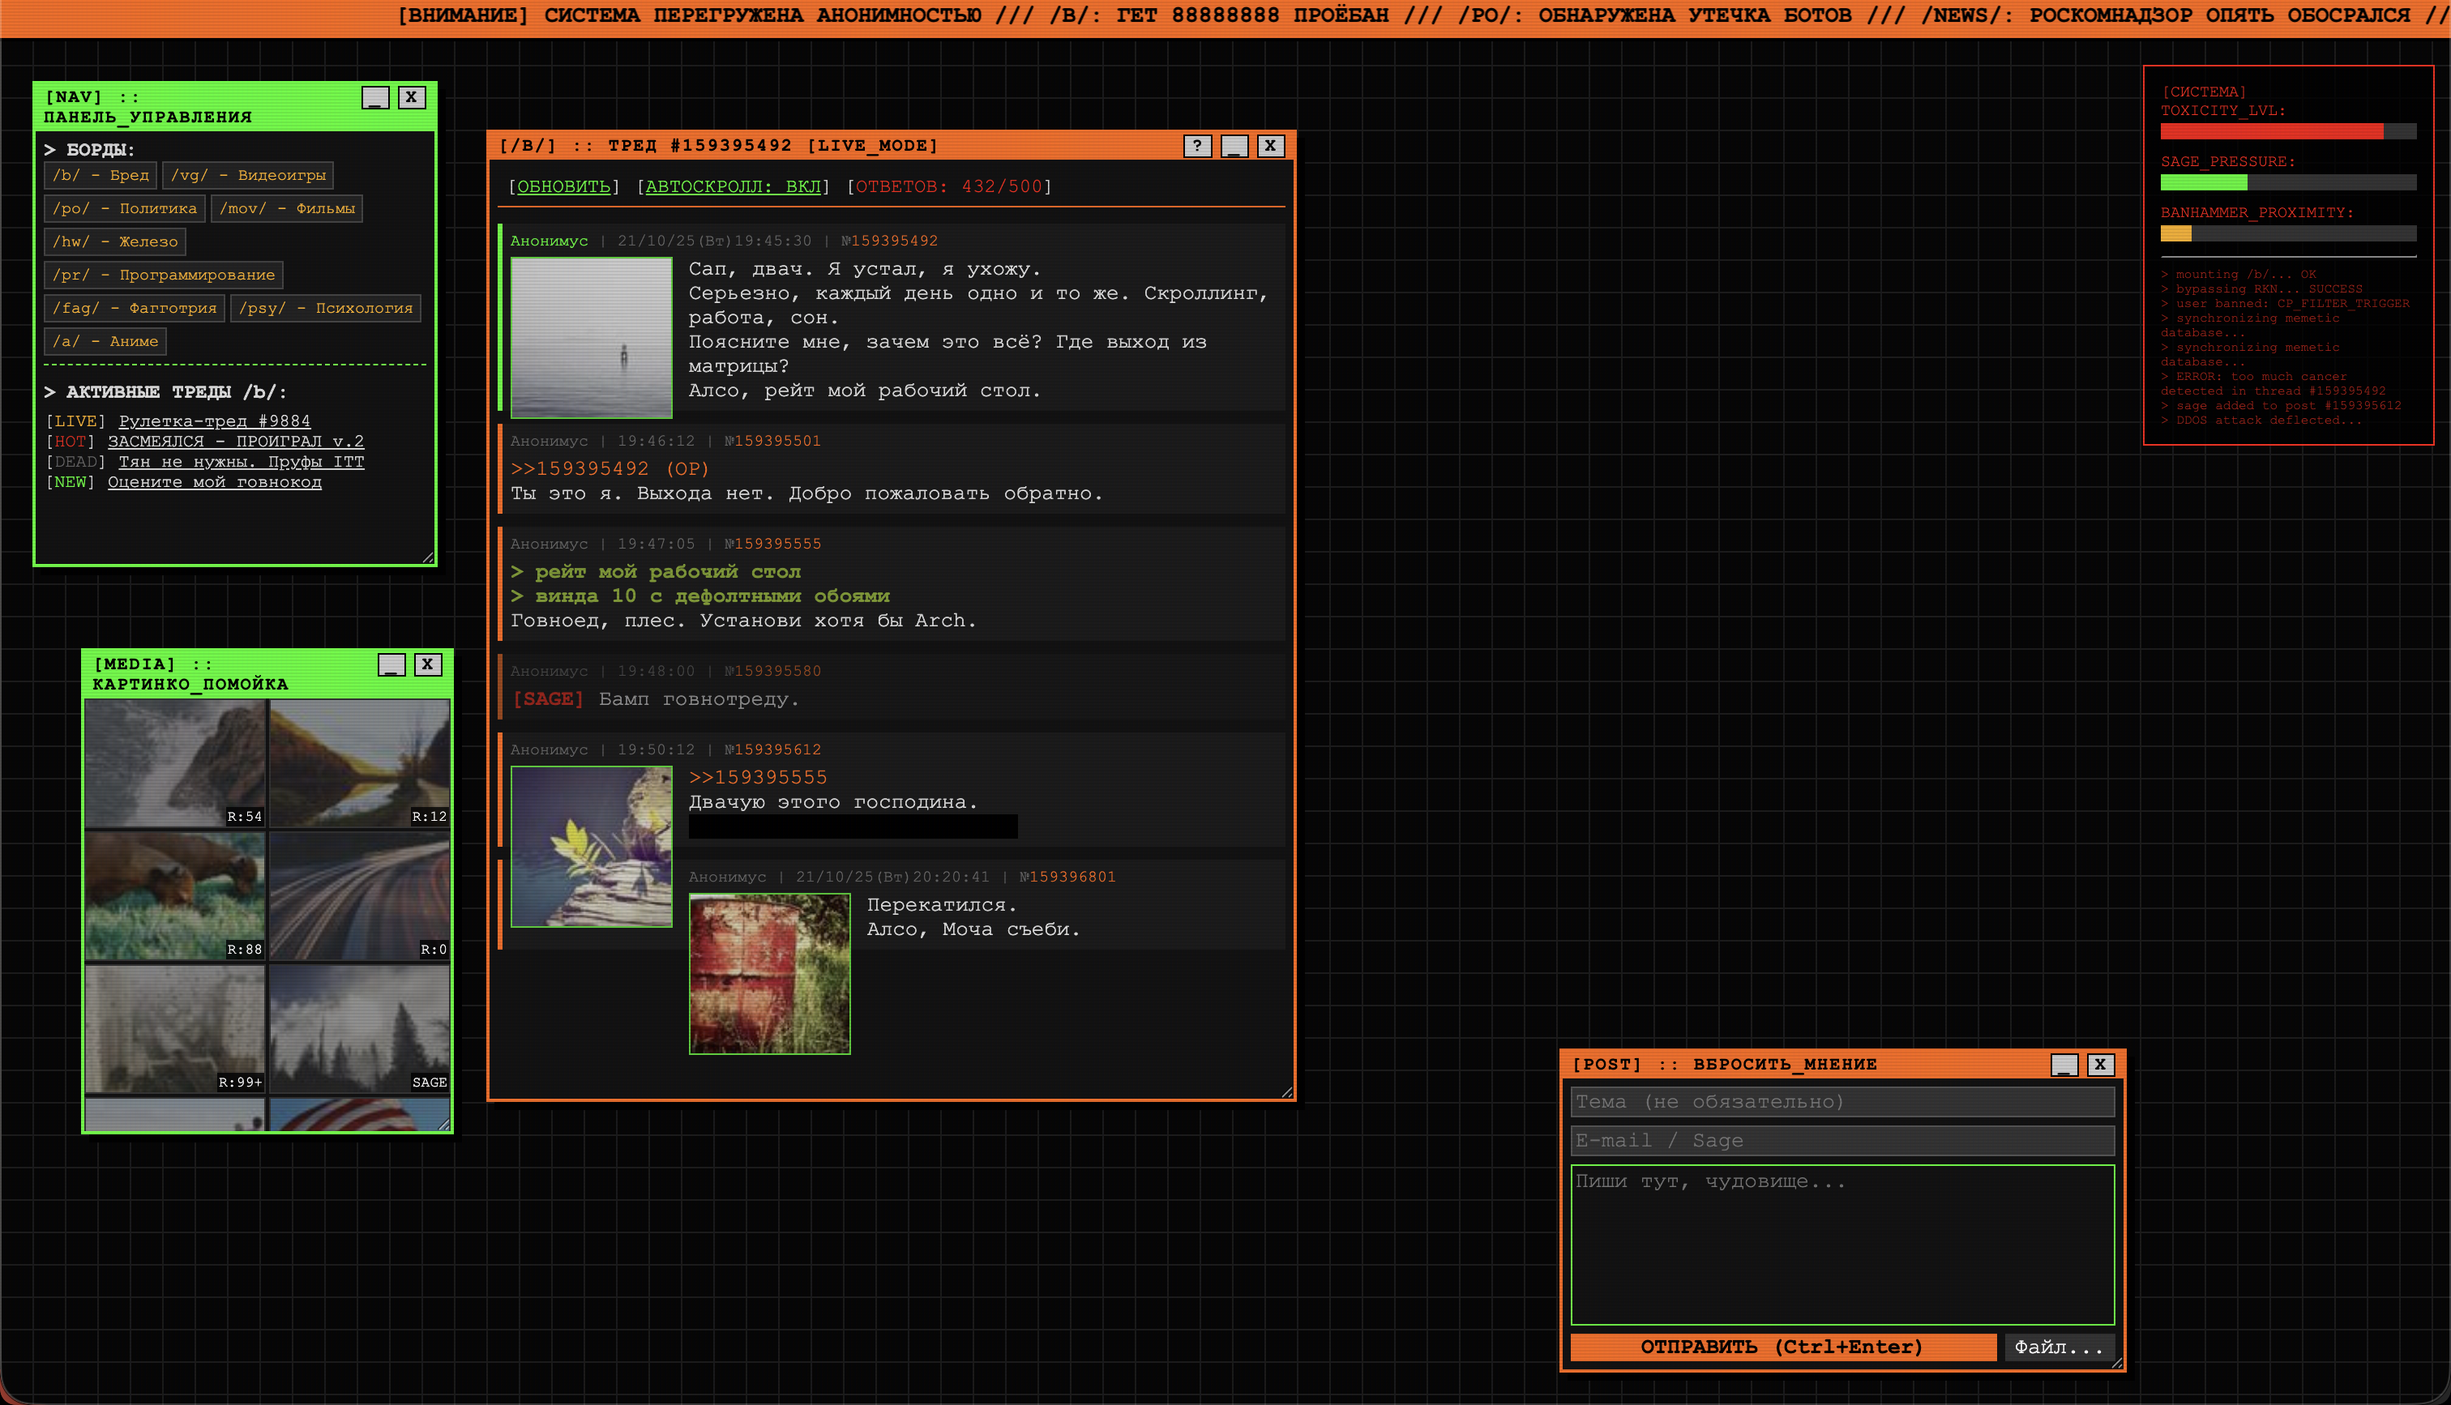Viewport: 2451px width, 1405px height.
Task: Open the bear thumbnail labeled R:88
Action: pos(174,895)
